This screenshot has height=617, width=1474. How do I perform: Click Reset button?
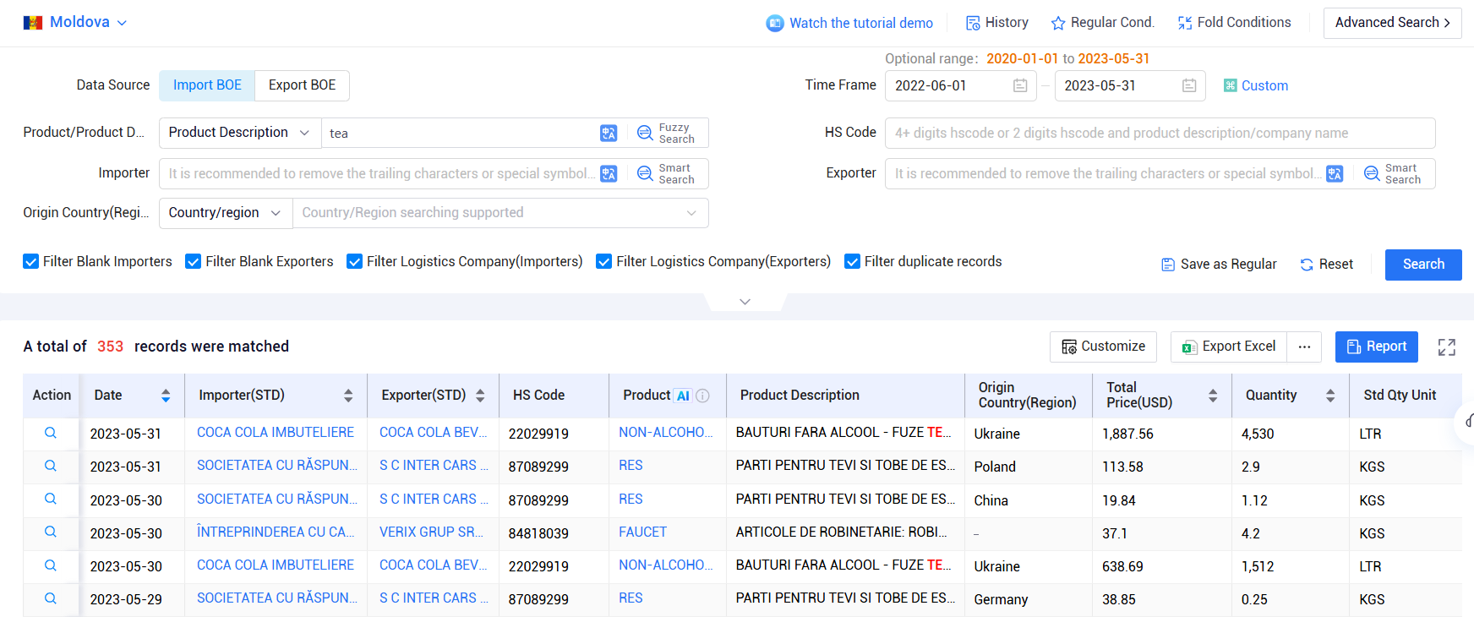coord(1327,265)
